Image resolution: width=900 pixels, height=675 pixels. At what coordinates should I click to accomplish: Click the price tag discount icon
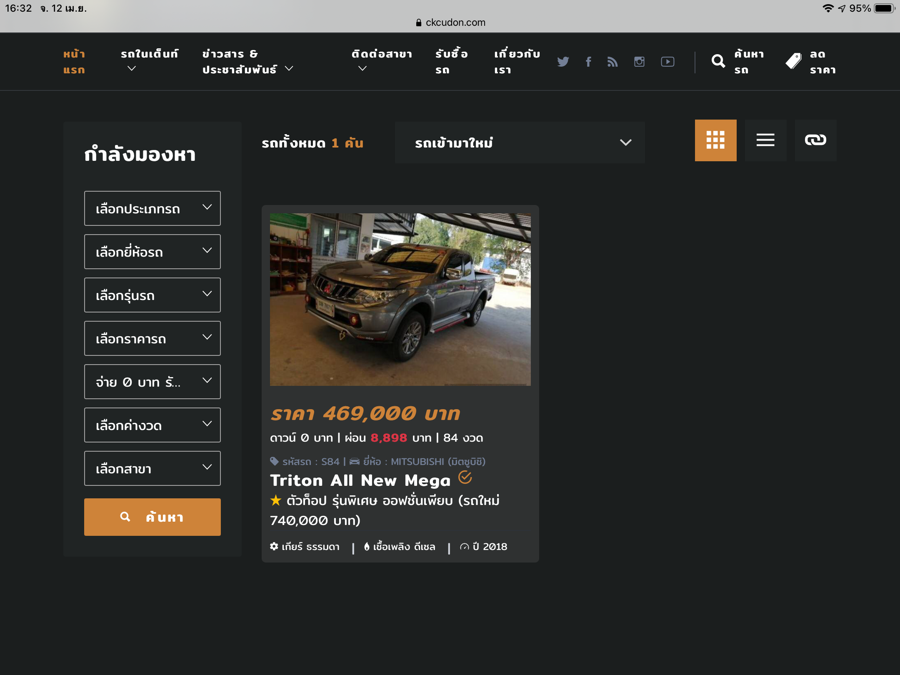pyautogui.click(x=793, y=62)
